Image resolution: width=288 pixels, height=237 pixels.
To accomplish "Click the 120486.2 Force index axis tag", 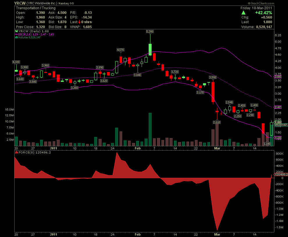I will point(281,175).
